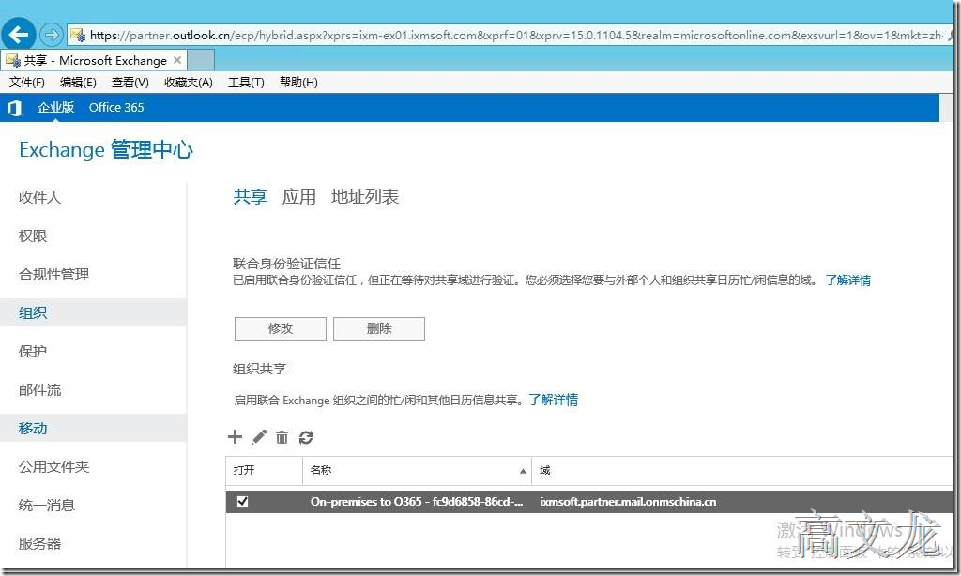This screenshot has height=576, width=961.
Task: Refresh the organization sharing list
Action: tap(306, 437)
